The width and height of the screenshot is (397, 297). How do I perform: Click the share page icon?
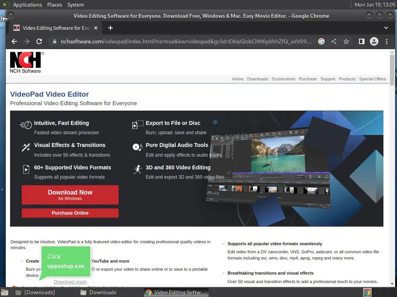pyautogui.click(x=334, y=41)
